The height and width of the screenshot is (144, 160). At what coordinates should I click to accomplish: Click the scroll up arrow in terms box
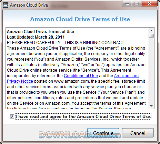click(151, 31)
